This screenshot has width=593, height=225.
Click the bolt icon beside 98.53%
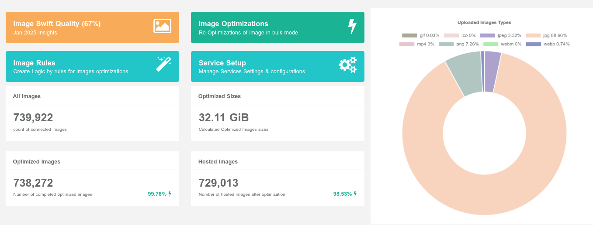coord(355,194)
